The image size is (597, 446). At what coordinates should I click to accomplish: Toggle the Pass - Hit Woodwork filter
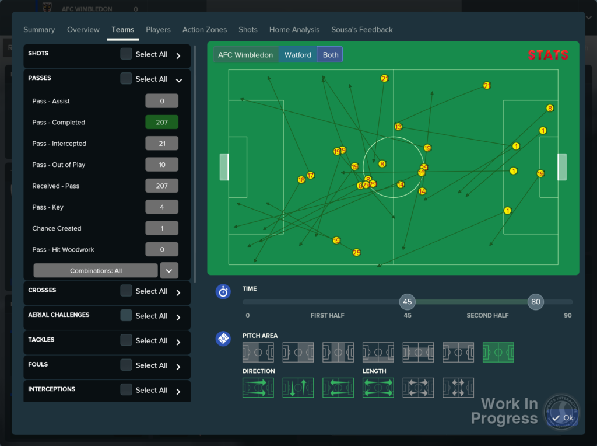click(162, 250)
